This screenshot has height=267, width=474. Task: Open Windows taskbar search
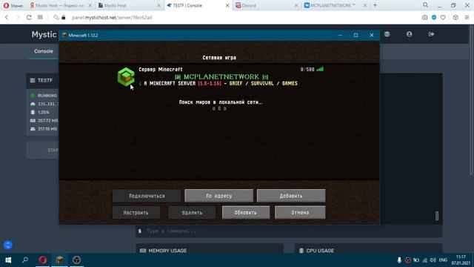[x=25, y=260]
